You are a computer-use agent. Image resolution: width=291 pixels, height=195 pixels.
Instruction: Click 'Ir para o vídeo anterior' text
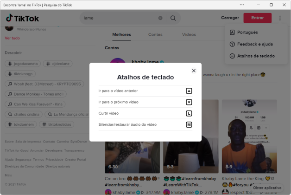click(118, 91)
